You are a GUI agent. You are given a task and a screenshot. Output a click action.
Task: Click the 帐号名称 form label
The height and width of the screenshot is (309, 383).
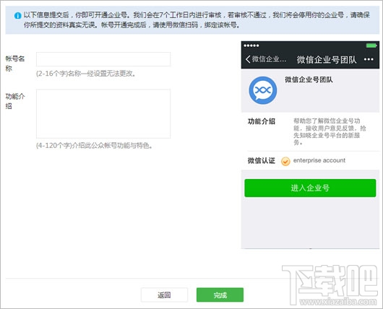15,64
